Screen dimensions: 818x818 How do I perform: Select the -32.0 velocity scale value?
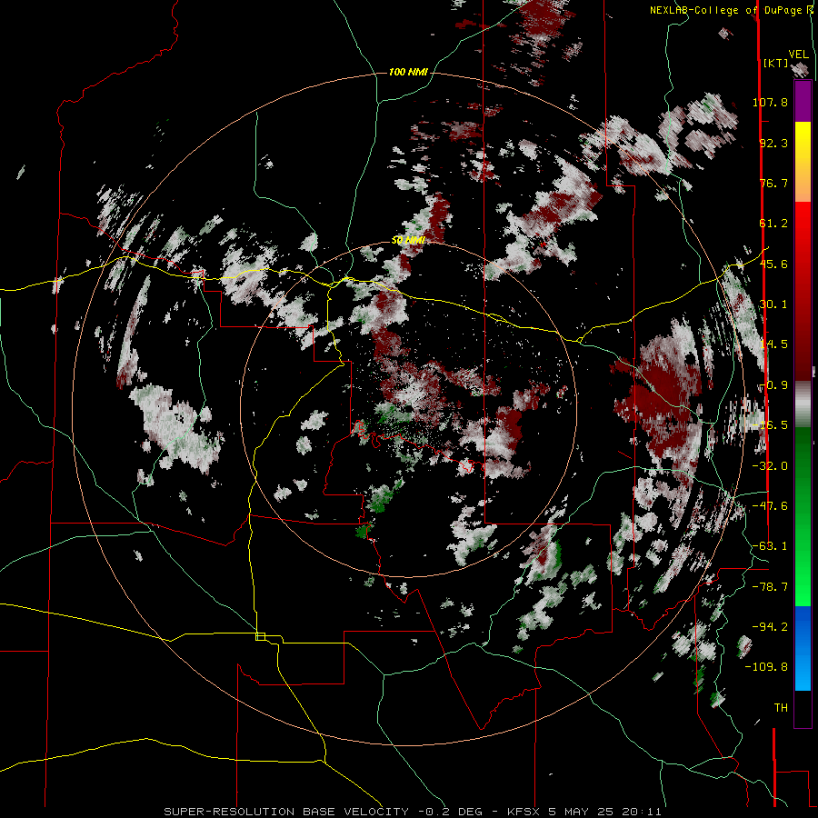pos(770,466)
